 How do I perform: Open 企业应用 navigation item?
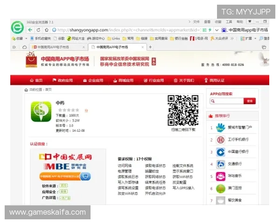[x=93, y=80]
